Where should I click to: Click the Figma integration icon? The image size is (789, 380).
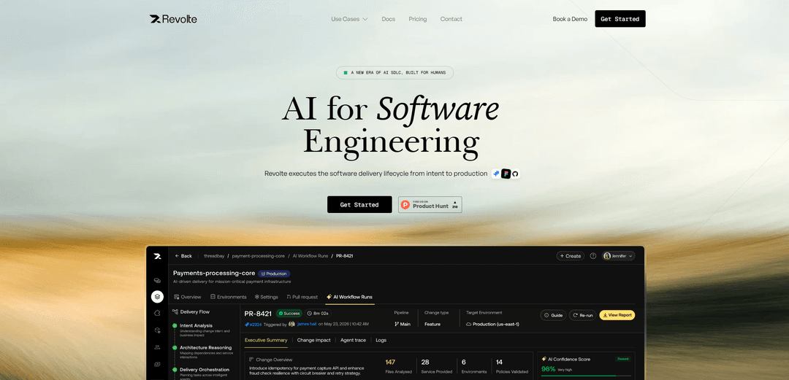click(506, 174)
